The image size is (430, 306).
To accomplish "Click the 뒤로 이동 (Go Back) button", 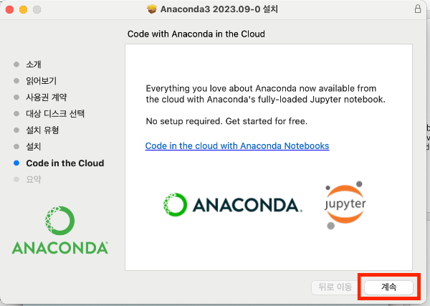I will 335,287.
